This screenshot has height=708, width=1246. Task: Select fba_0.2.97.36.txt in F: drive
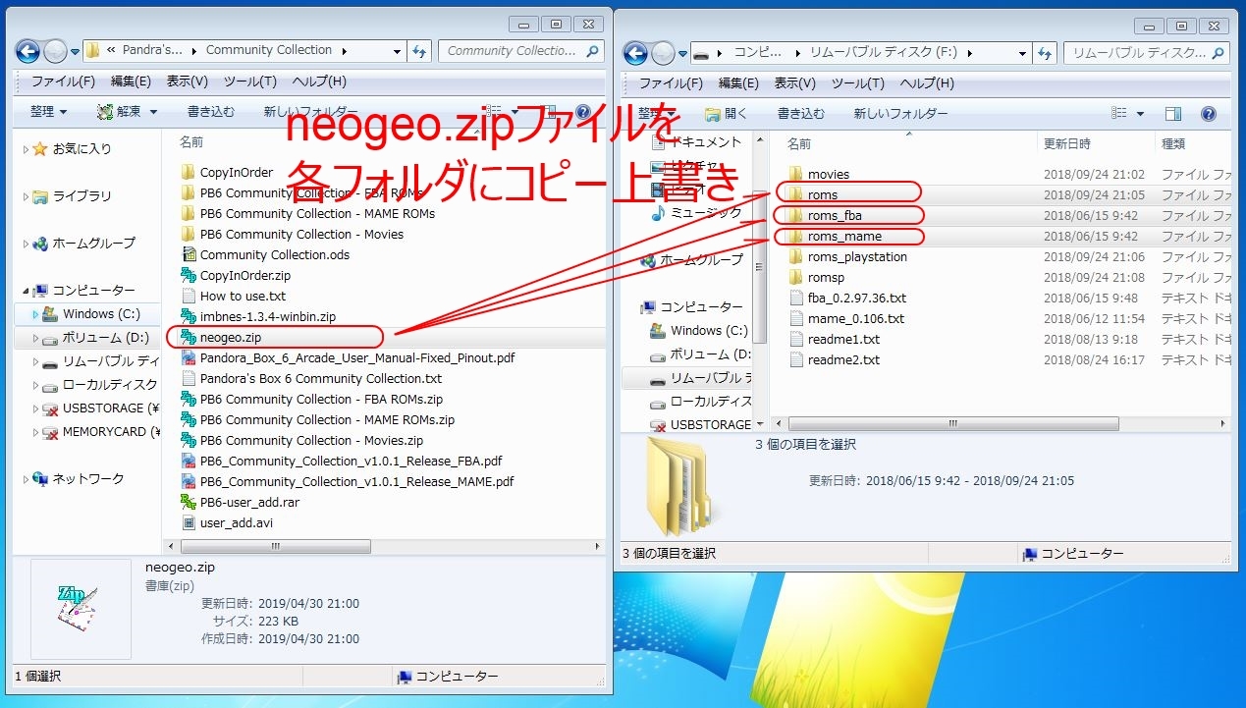point(856,298)
